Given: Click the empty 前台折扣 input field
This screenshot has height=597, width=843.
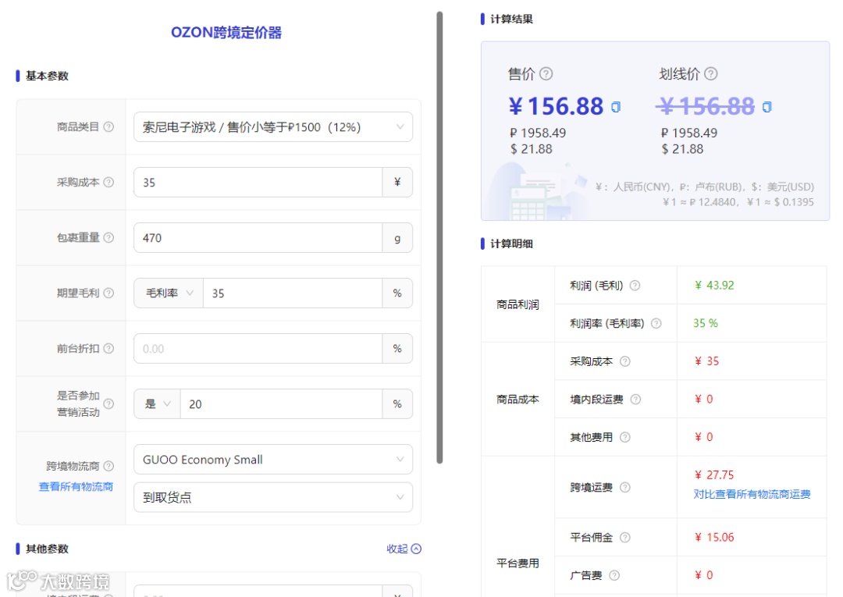Looking at the screenshot, I should coord(258,348).
